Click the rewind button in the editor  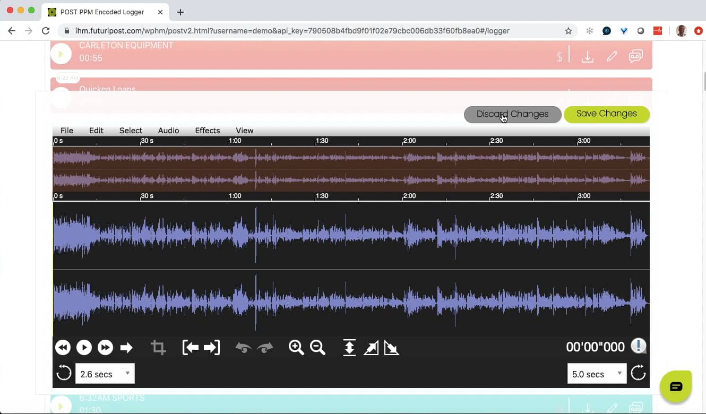point(63,348)
